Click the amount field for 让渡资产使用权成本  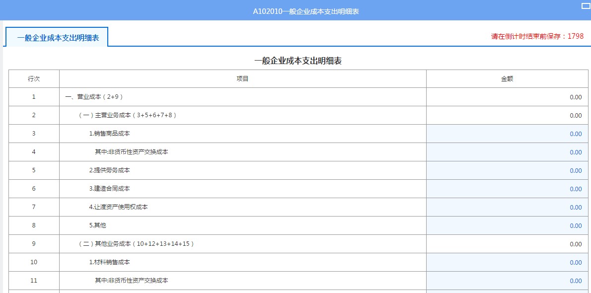click(x=507, y=207)
